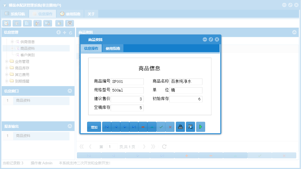Jump to the last record using the navigation icon
The image size is (301, 169).
click(x=134, y=127)
